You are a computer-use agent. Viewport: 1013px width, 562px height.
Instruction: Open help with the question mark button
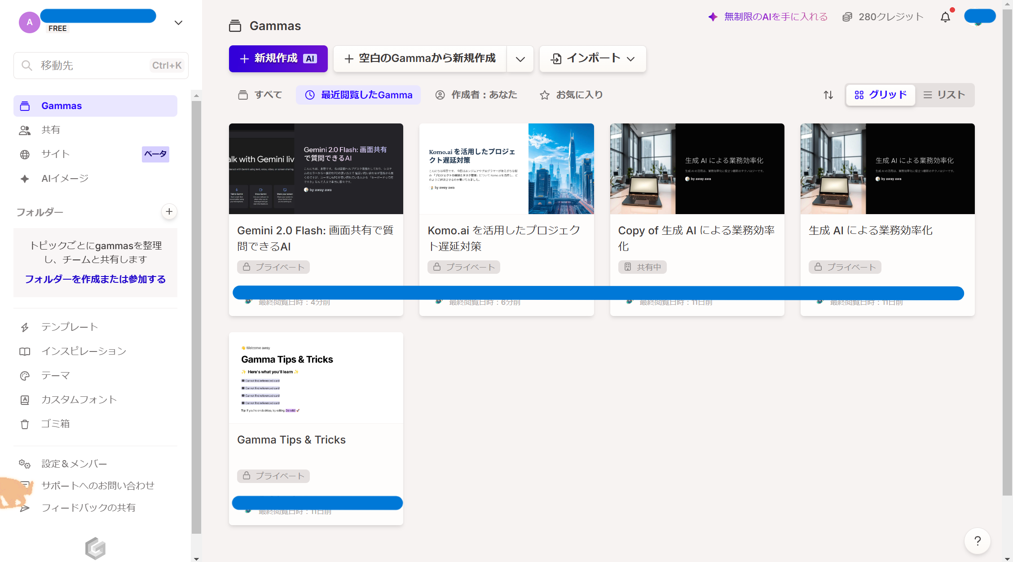coord(977,541)
